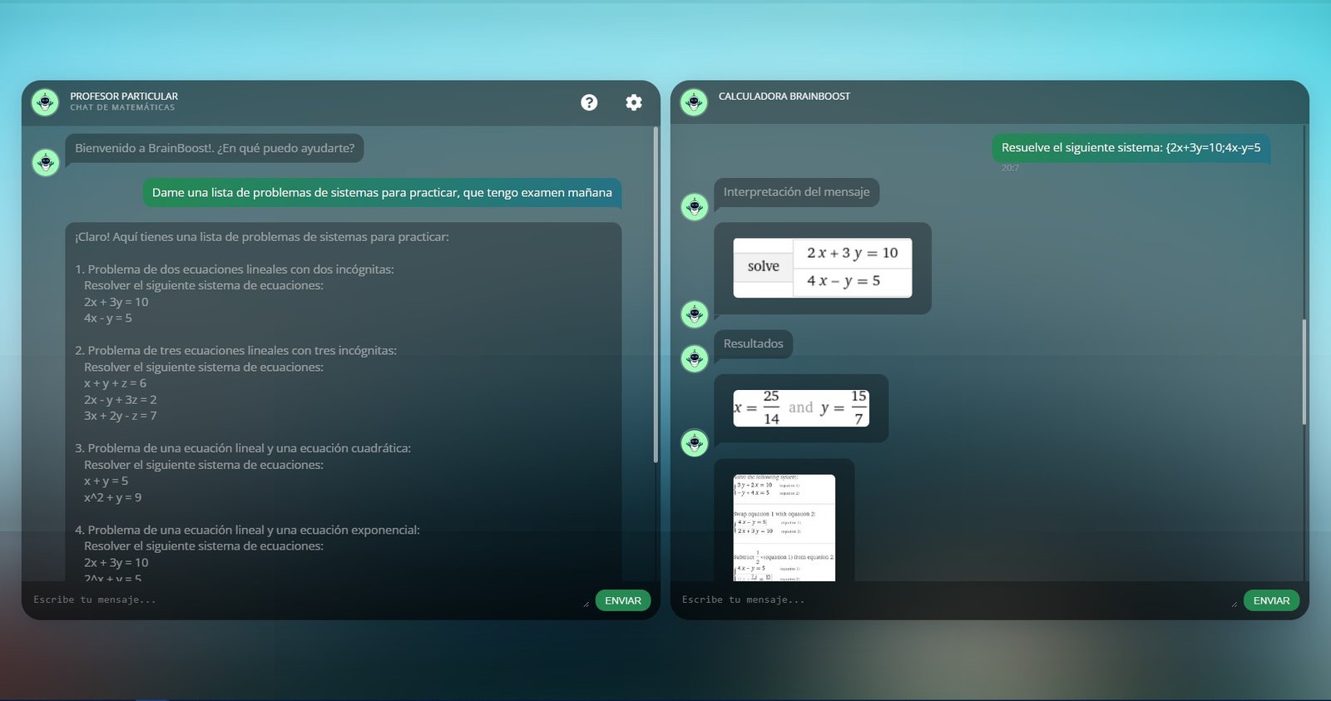
Task: Click robot avatar next to Resultados bubble
Action: coord(695,358)
